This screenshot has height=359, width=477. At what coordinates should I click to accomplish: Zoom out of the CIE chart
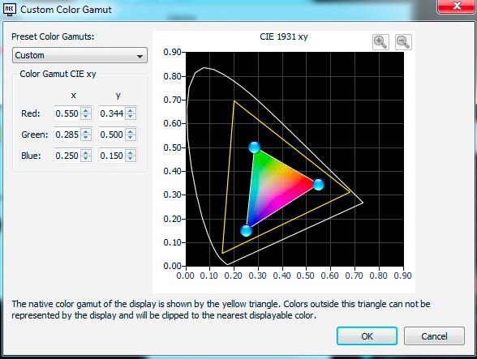tap(403, 42)
